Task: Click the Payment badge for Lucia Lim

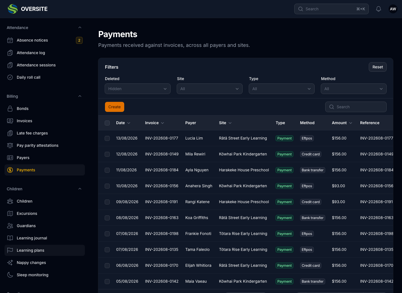Action: pos(284,138)
